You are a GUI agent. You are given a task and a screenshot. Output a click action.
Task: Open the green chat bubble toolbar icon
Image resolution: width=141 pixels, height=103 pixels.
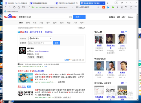click(x=113, y=7)
